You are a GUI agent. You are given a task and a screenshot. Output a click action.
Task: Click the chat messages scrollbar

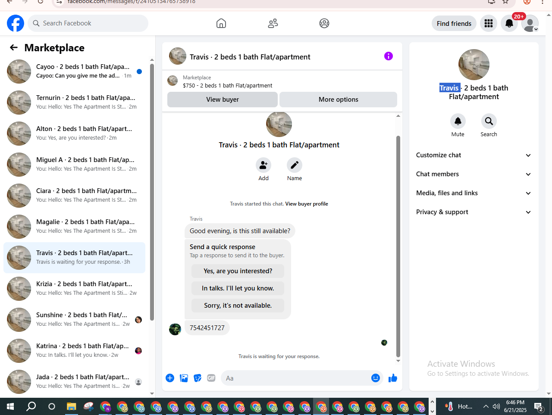398,246
